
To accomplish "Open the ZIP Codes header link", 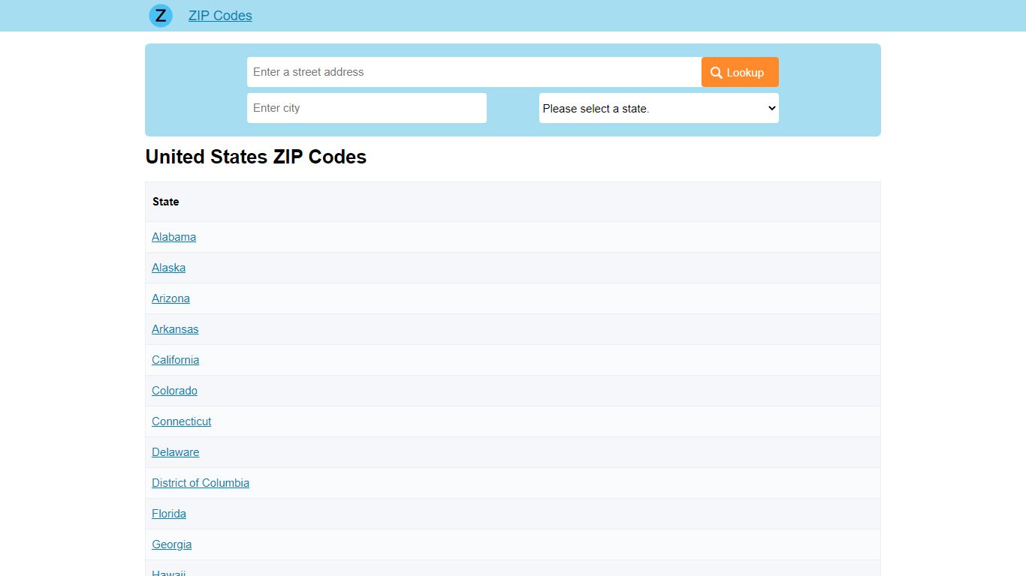I will 220,16.
